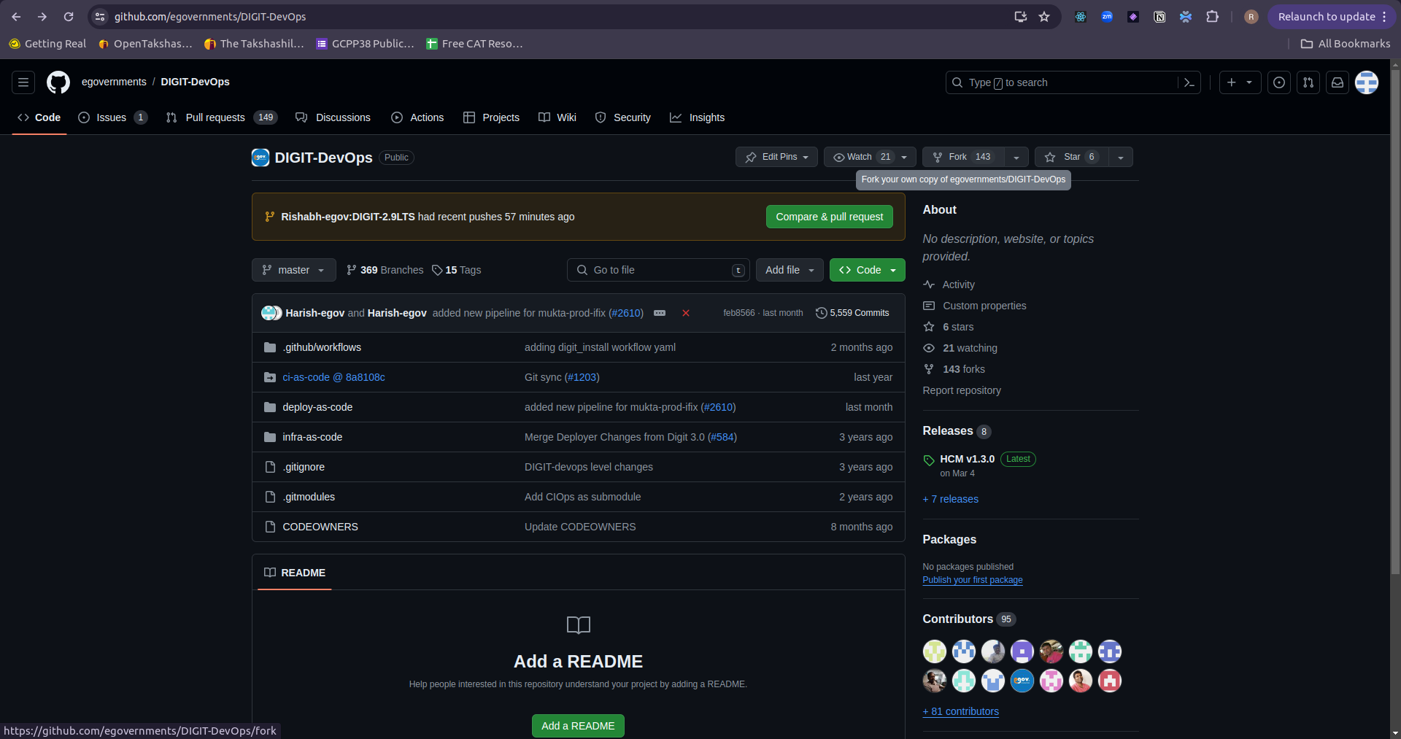1401x739 pixels.
Task: Click Publish your first package link
Action: pos(972,580)
